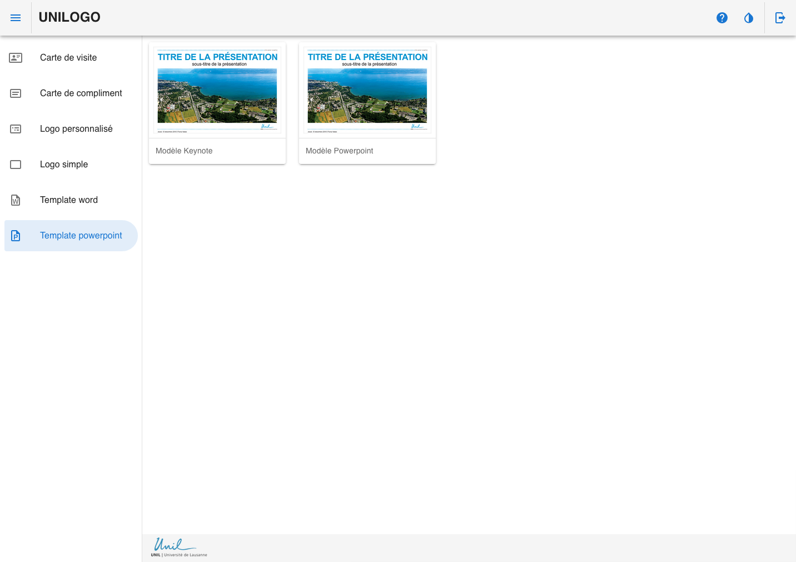Select the Template powerpoint menu item
The width and height of the screenshot is (796, 562).
pyautogui.click(x=81, y=236)
